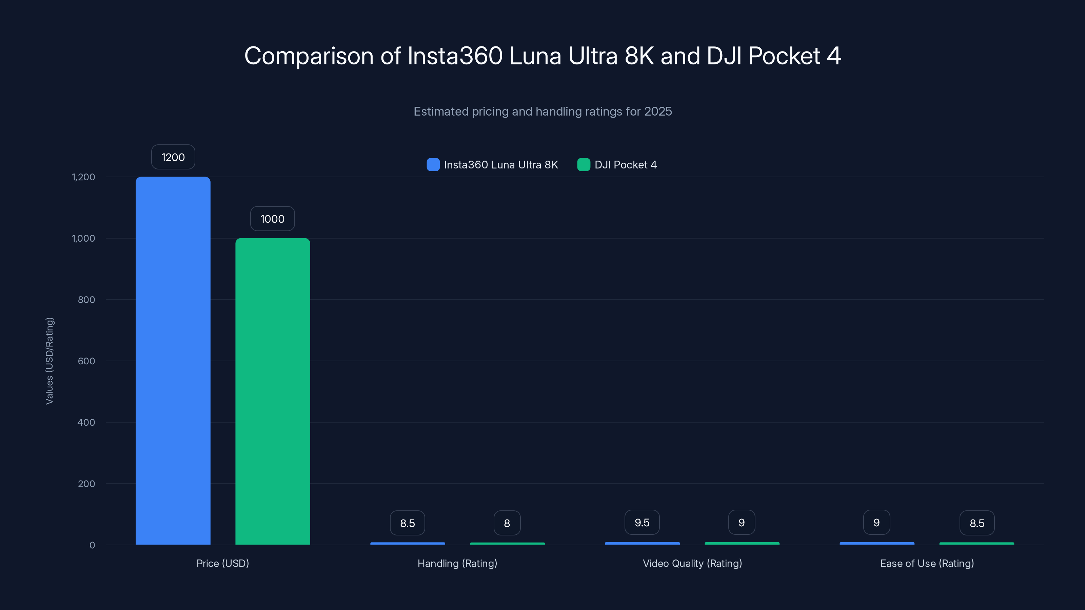Click the 600 y-axis tick label
This screenshot has height=610, width=1085.
point(86,361)
